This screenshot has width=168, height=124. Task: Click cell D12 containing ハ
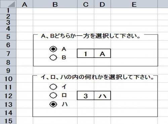click(102, 96)
